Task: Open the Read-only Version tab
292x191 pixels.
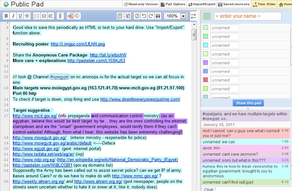Action: pos(141,4)
